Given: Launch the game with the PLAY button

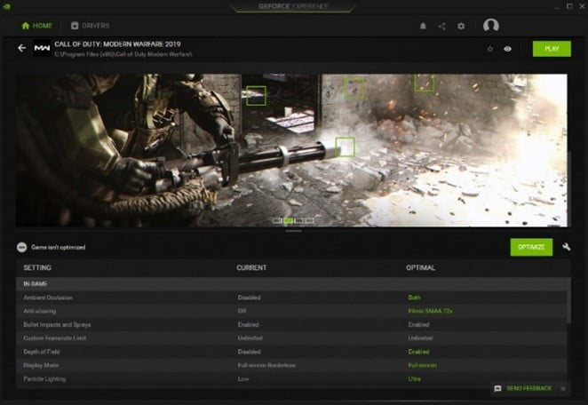Looking at the screenshot, I should [x=552, y=49].
